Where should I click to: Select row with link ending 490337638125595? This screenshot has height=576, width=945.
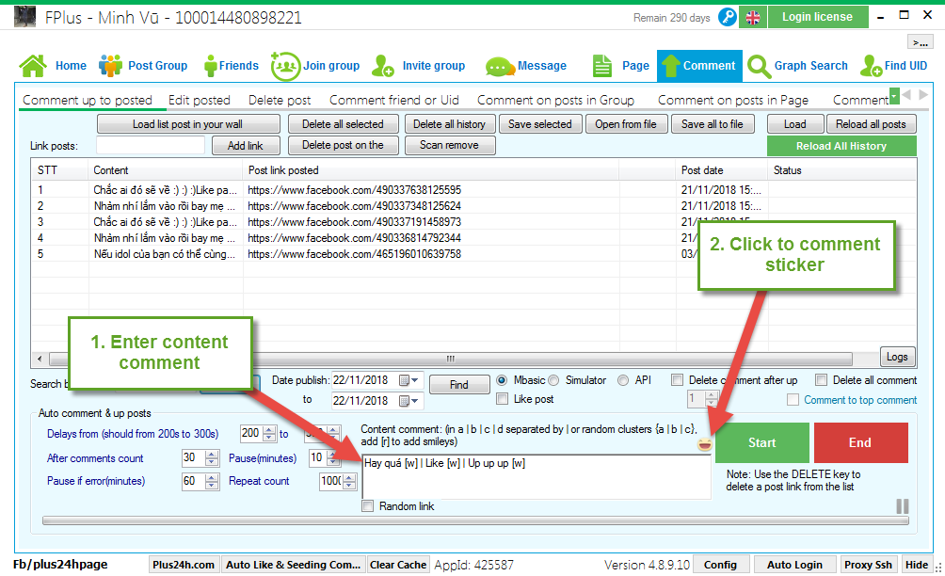tap(473, 190)
